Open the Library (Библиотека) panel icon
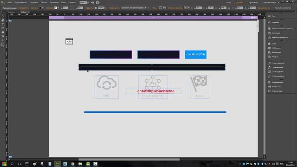This screenshot has height=167, width=297. pyautogui.click(x=269, y=52)
